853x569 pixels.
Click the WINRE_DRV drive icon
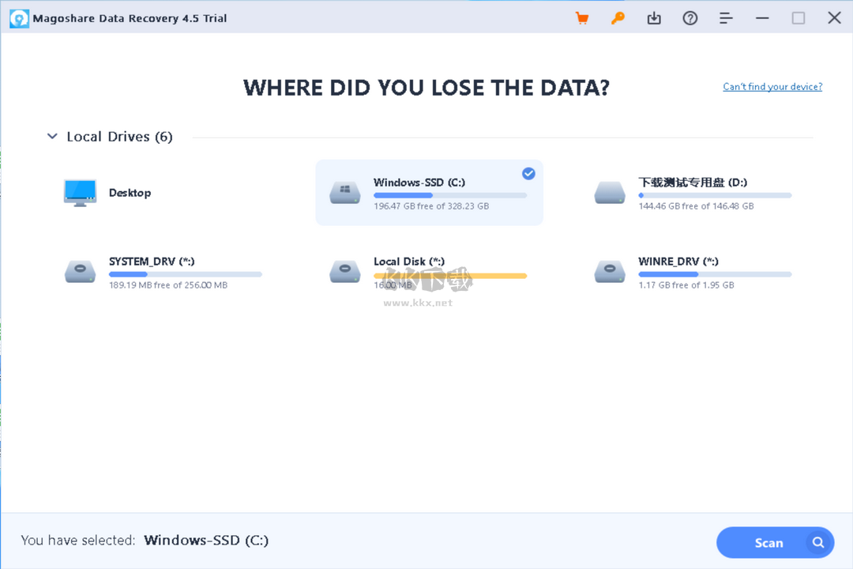(610, 272)
